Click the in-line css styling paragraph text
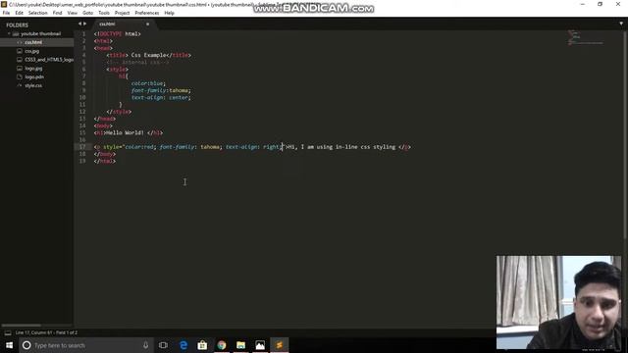Image resolution: width=628 pixels, height=353 pixels. pos(341,147)
